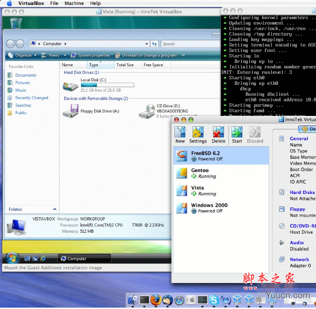Collapse the Hard Disk Drives (1) group
The width and height of the screenshot is (316, 309).
[x=81, y=72]
